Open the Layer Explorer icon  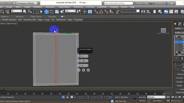(x=160, y=11)
